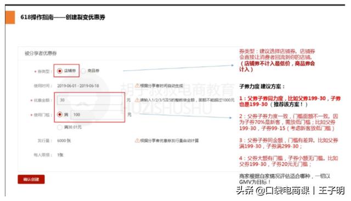The height and width of the screenshot is (201, 351).
Task: Click the date range 2019-06-01 - 2019-06-18
Action: pos(78,86)
